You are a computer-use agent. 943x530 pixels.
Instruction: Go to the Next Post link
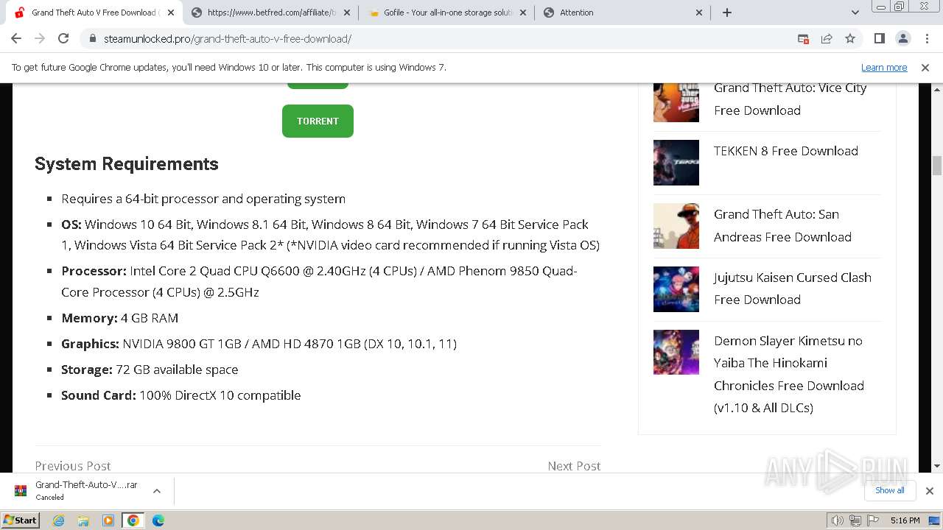(574, 465)
